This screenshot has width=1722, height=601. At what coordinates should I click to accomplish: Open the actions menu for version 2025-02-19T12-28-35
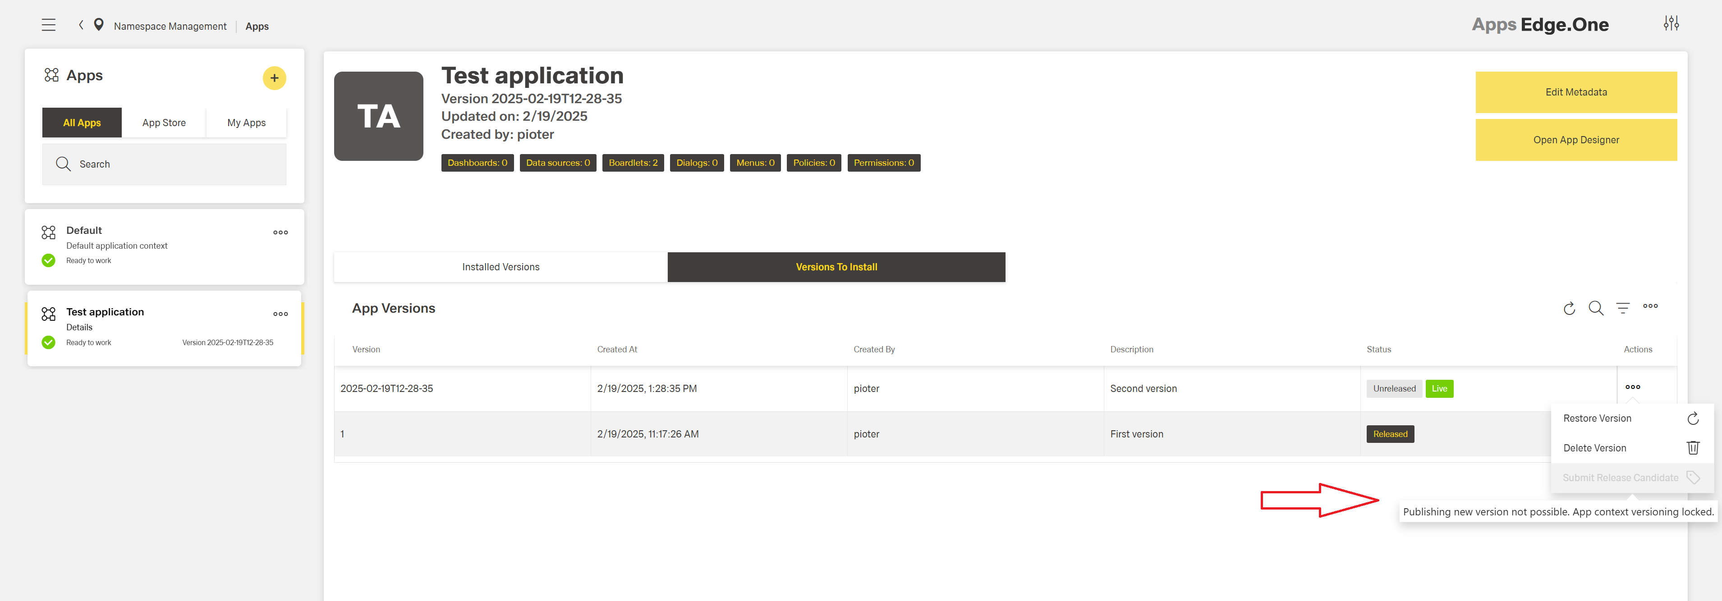[x=1633, y=387]
